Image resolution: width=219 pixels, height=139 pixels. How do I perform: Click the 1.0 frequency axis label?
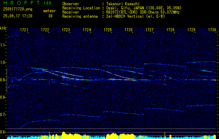3,63
